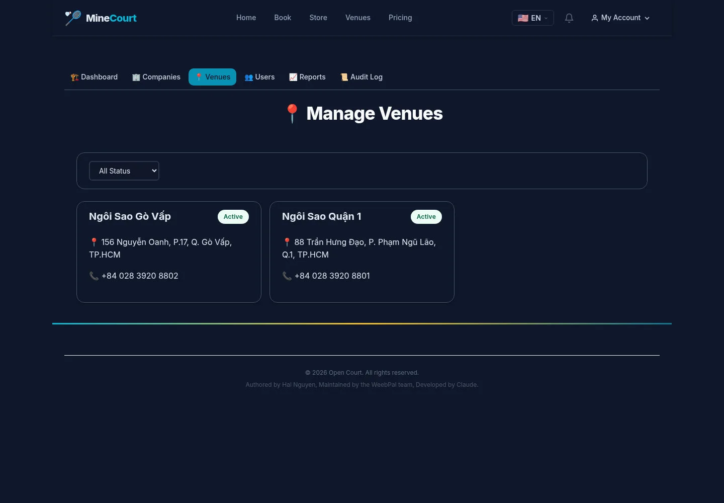Switch to the Users tab
Image resolution: width=724 pixels, height=503 pixels.
(259, 77)
